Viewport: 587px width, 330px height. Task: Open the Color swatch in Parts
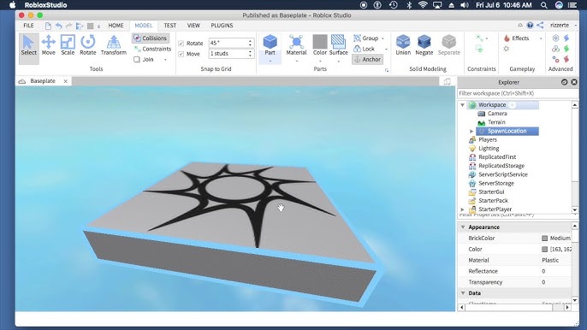320,45
